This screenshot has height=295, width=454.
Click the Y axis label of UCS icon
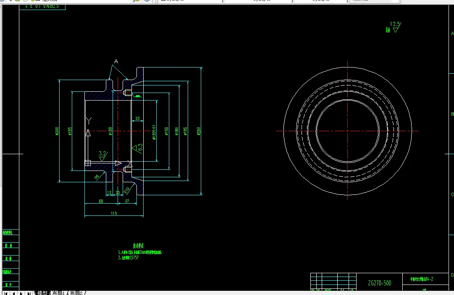(x=89, y=121)
